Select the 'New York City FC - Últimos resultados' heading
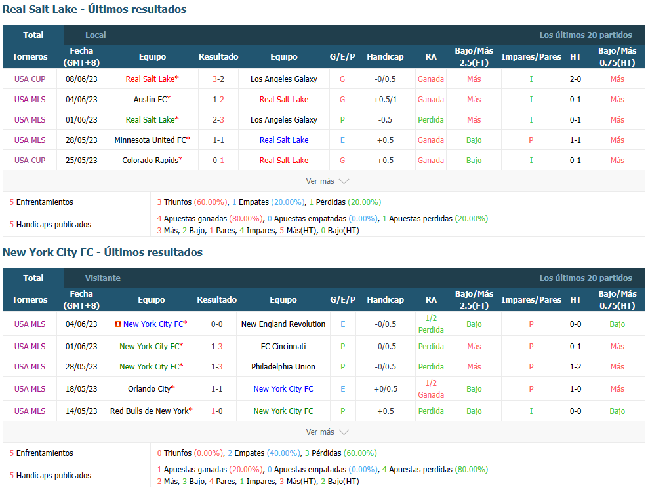Screen dimensions: 648x492 (102, 252)
